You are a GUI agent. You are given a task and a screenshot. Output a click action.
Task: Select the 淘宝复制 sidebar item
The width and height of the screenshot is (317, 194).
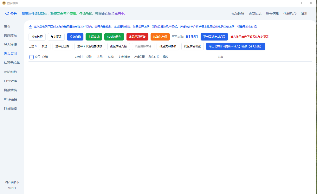[x=10, y=53]
